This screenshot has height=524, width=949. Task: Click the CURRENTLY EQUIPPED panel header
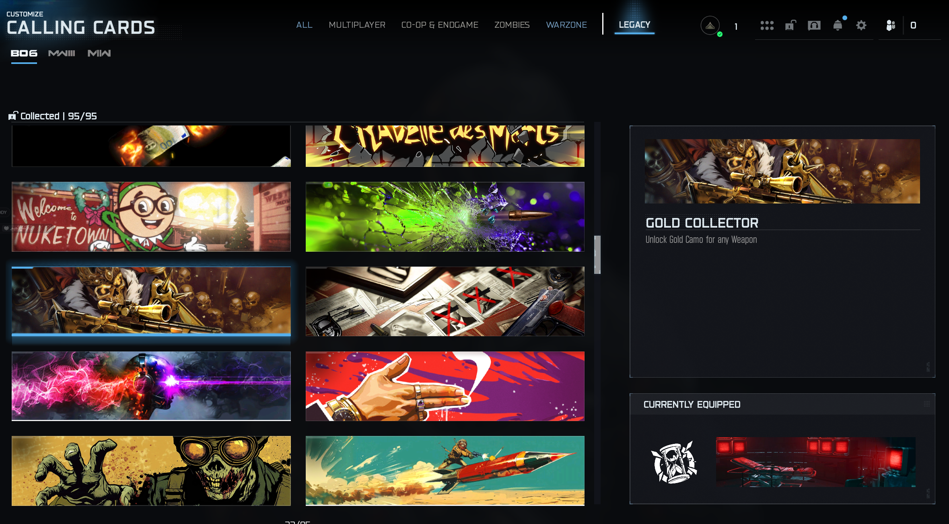pos(782,405)
